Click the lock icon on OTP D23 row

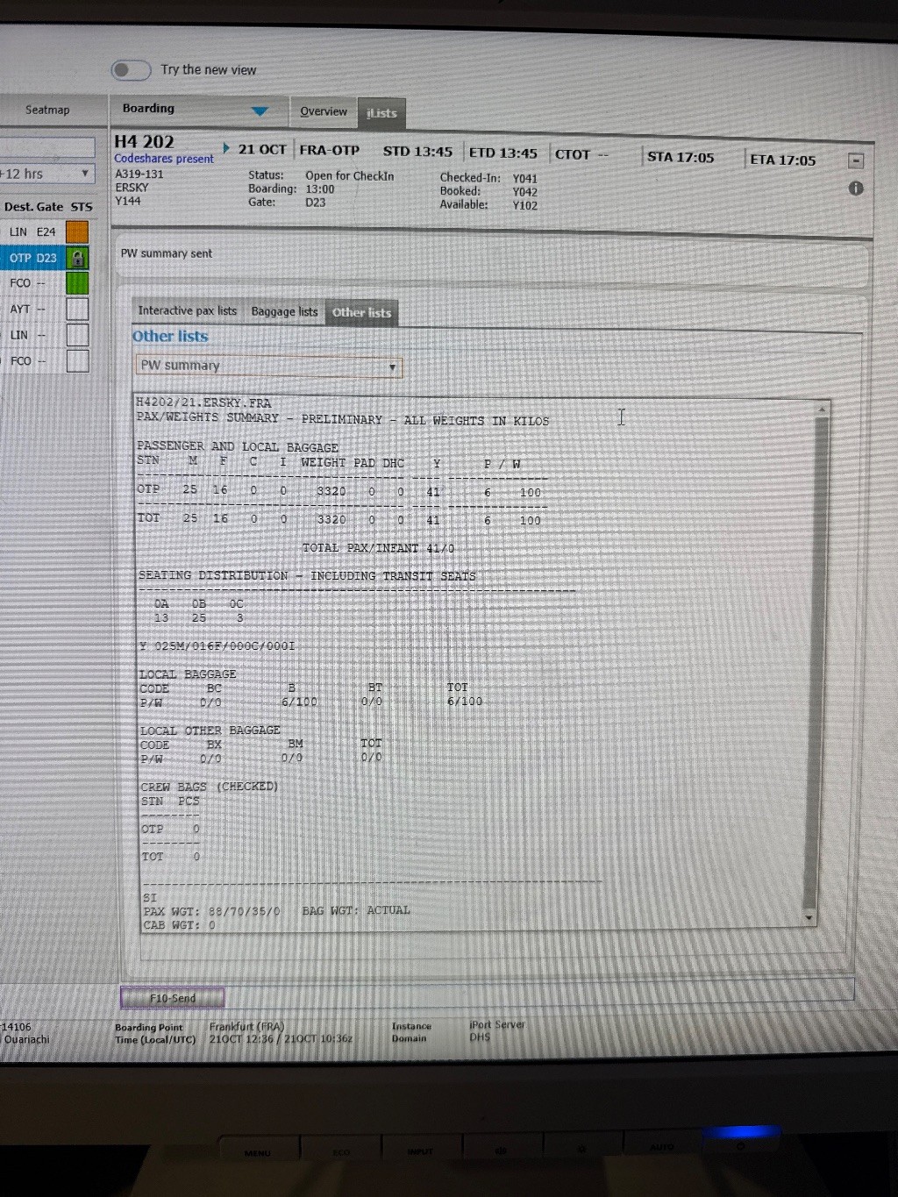[x=78, y=258]
